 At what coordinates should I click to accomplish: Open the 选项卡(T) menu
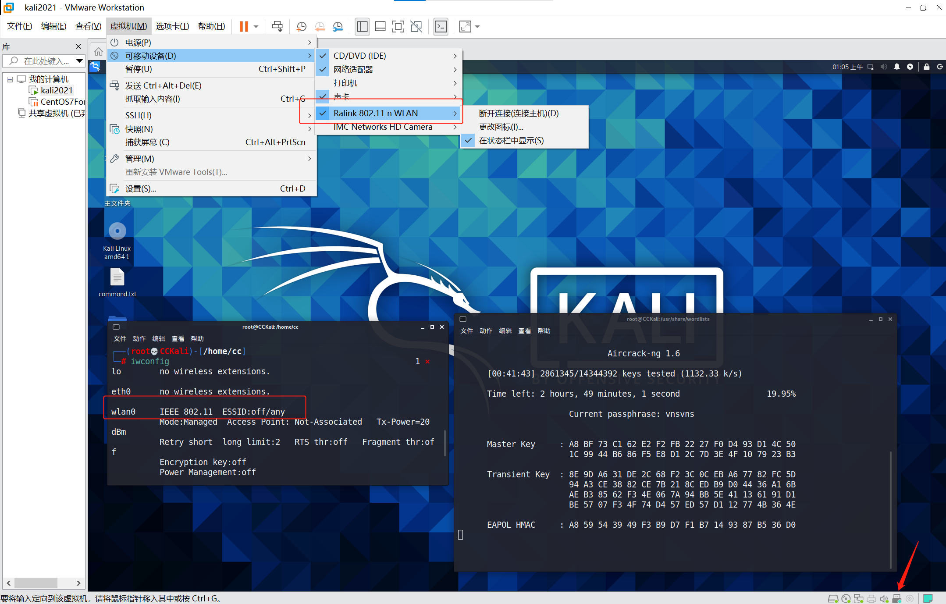(172, 26)
